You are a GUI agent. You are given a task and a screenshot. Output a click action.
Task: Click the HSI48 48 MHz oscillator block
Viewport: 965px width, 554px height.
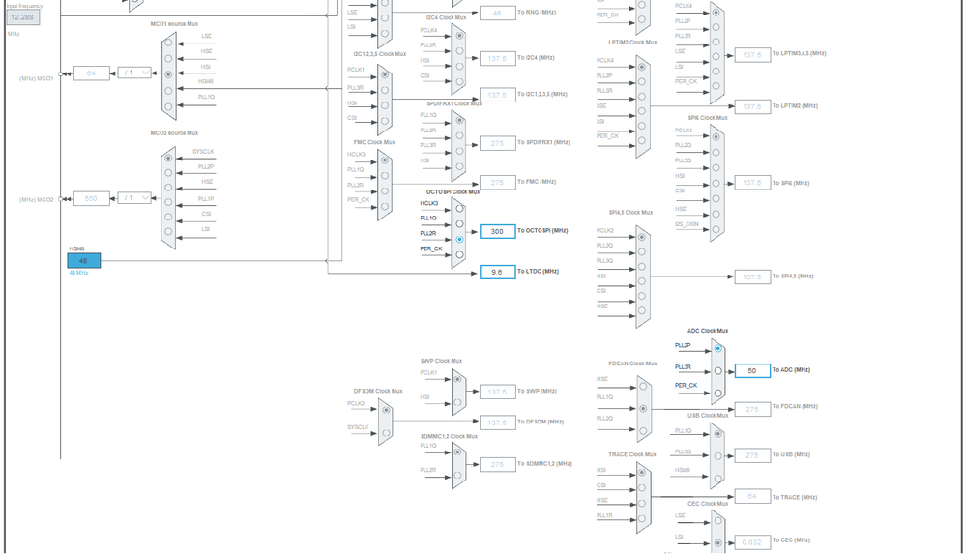pos(84,260)
